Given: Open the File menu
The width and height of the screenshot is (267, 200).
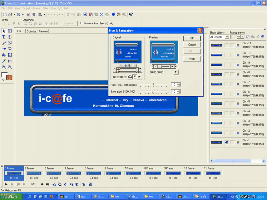Looking at the screenshot, I should [3, 8].
